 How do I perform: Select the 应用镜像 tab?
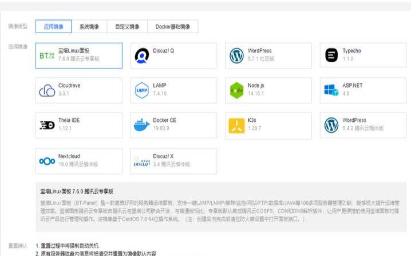click(53, 26)
